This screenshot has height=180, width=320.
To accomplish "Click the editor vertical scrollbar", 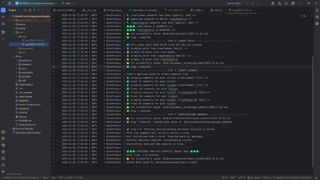I will [x=312, y=112].
